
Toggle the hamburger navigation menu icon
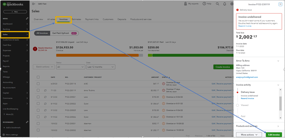point(33,4)
